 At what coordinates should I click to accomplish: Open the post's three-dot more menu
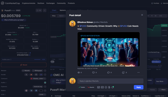click(138, 72)
